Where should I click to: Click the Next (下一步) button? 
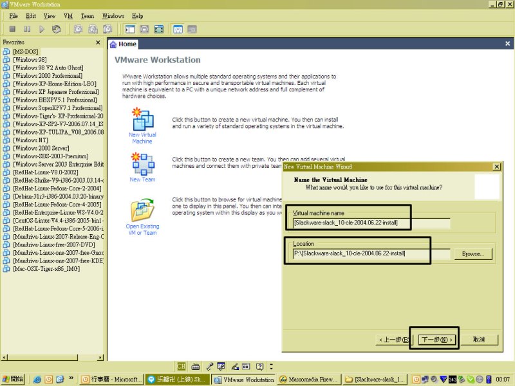point(437,340)
